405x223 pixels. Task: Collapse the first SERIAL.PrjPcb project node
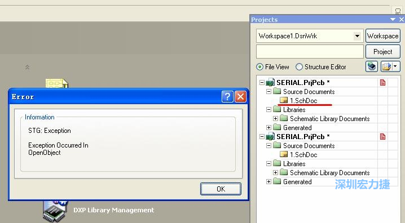[x=262, y=82]
